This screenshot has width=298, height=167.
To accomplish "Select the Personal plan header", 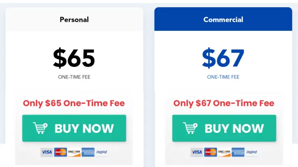I will (x=74, y=19).
